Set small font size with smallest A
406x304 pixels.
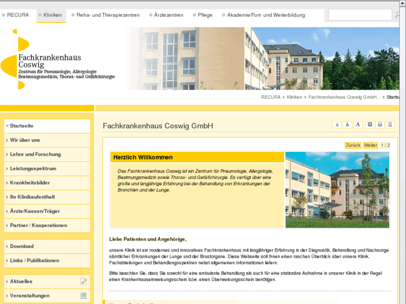(x=337, y=125)
